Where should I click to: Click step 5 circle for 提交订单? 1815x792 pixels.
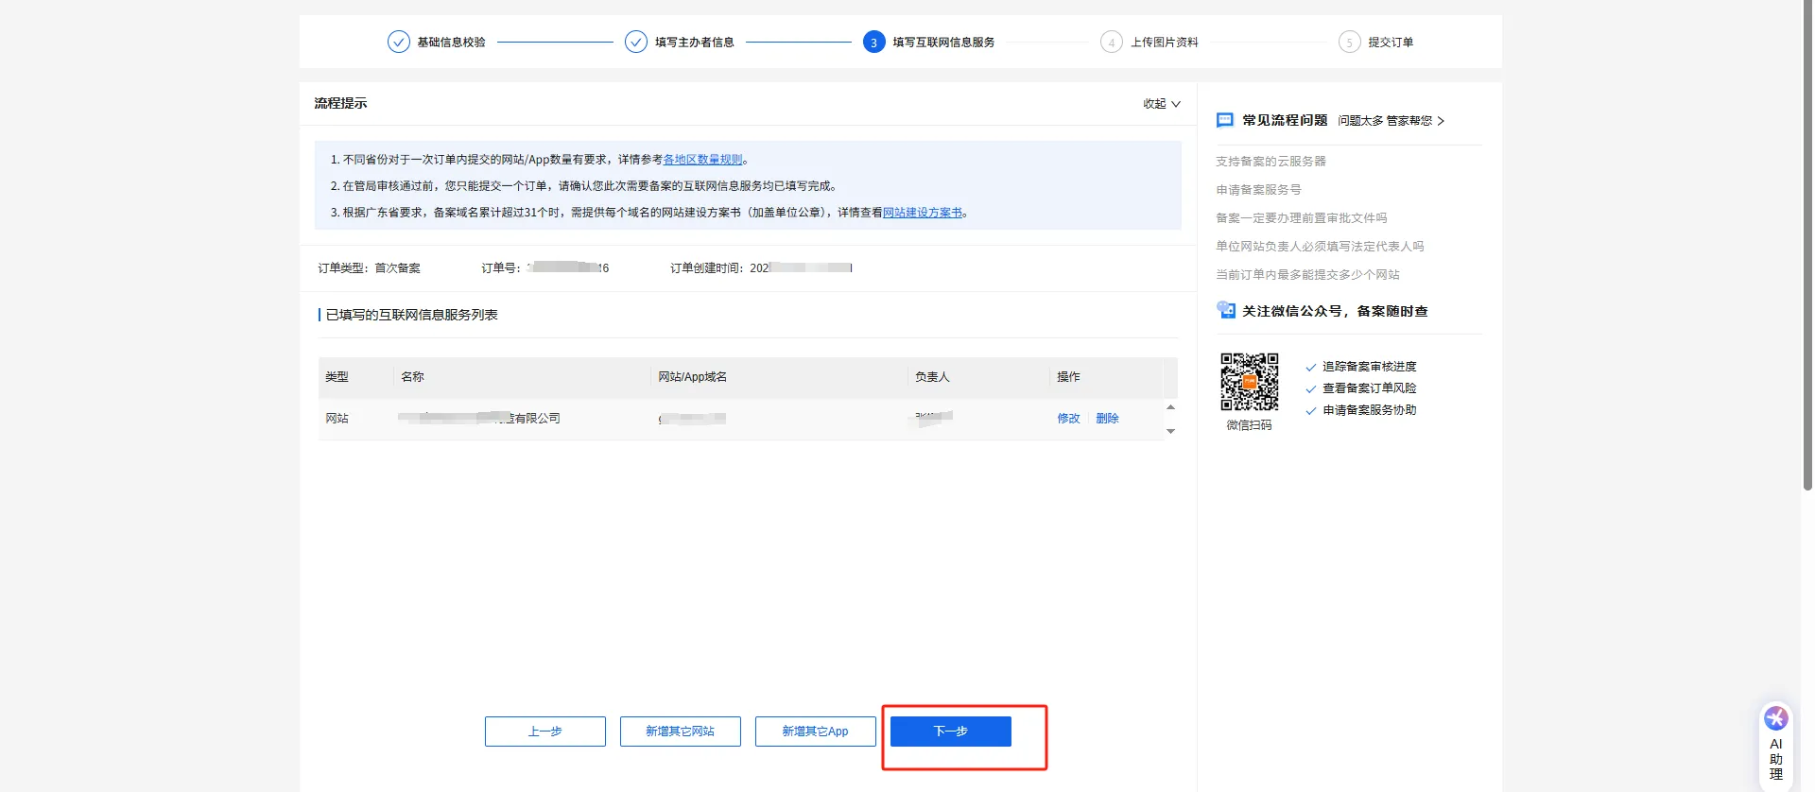pos(1349,42)
